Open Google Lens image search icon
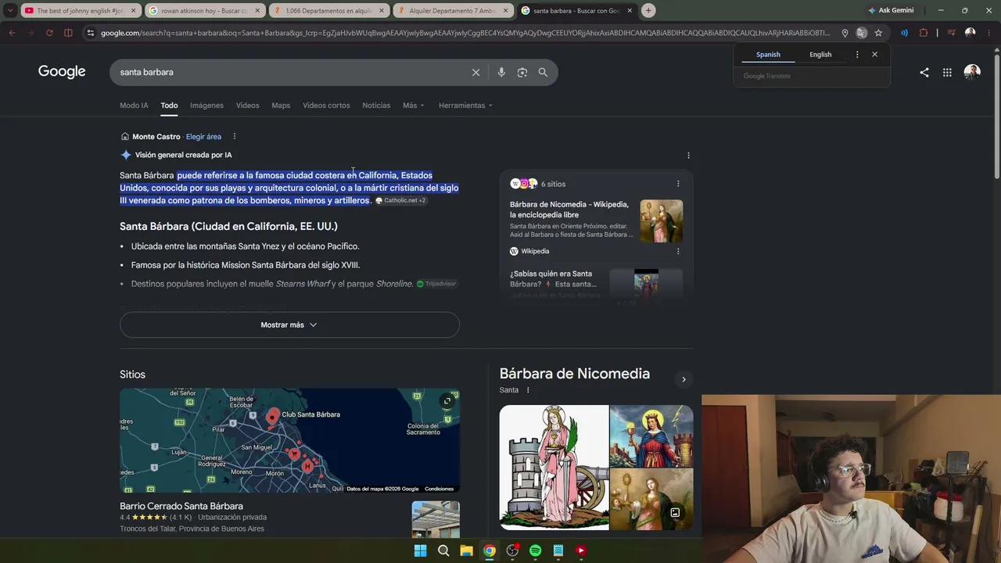Viewport: 1001px width, 563px height. pyautogui.click(x=522, y=72)
